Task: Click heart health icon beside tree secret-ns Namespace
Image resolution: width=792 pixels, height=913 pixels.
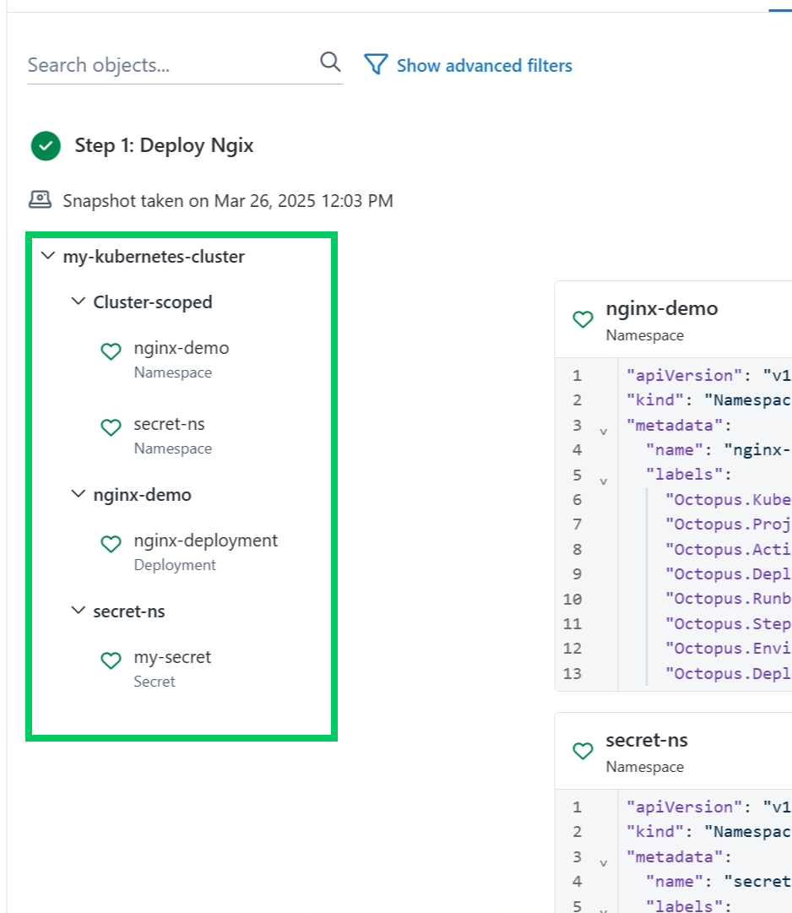Action: (111, 427)
